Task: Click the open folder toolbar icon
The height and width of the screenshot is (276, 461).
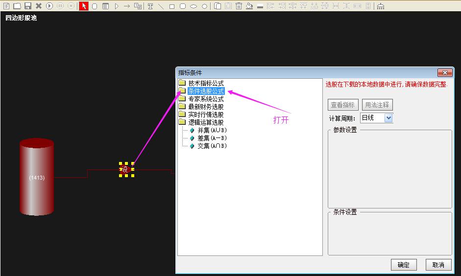Action: point(17,6)
